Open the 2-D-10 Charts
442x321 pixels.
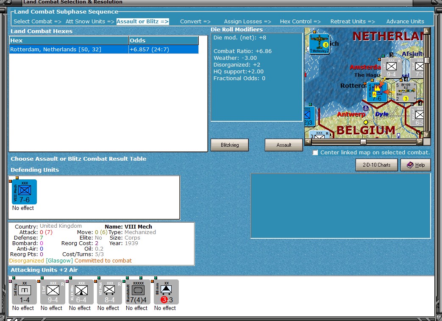pyautogui.click(x=377, y=165)
